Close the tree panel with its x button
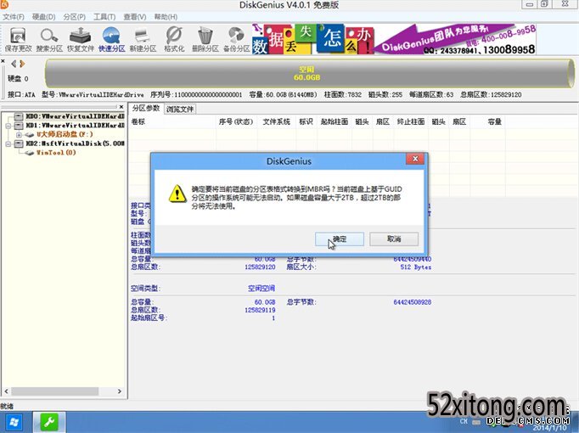This screenshot has width=579, height=433. pyautogui.click(x=121, y=107)
